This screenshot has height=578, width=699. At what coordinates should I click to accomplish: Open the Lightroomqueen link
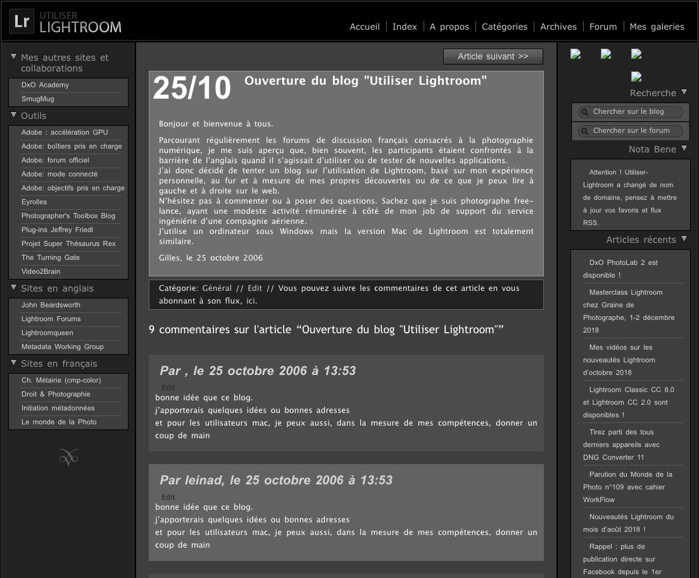(x=47, y=333)
